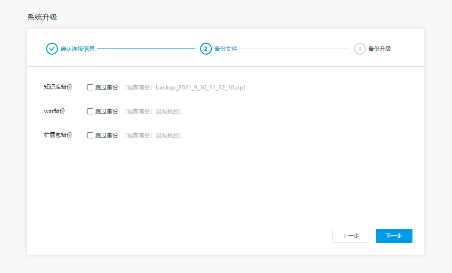Click the completed checkmark step icon
Image resolution: width=452 pixels, height=273 pixels.
(x=52, y=49)
